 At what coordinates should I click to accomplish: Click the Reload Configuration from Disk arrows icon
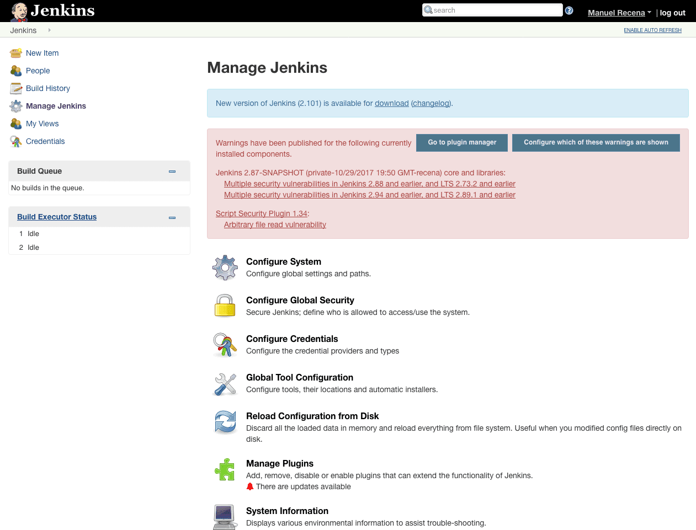coord(225,422)
